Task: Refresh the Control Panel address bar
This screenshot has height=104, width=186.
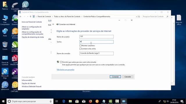Action: click(139, 16)
